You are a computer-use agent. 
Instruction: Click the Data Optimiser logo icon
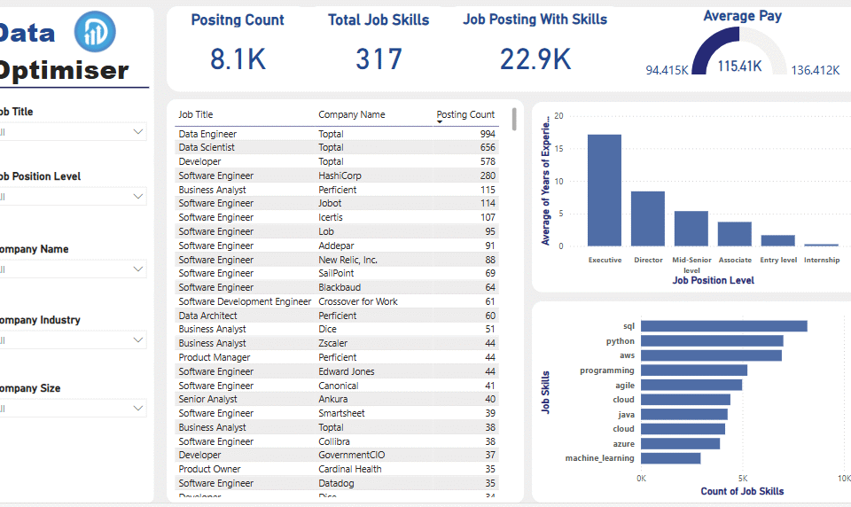[x=95, y=32]
